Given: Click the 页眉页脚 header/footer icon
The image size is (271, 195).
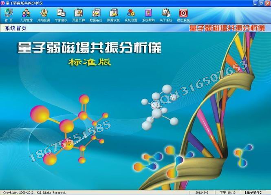Looking at the screenshot, I should [x=78, y=14].
